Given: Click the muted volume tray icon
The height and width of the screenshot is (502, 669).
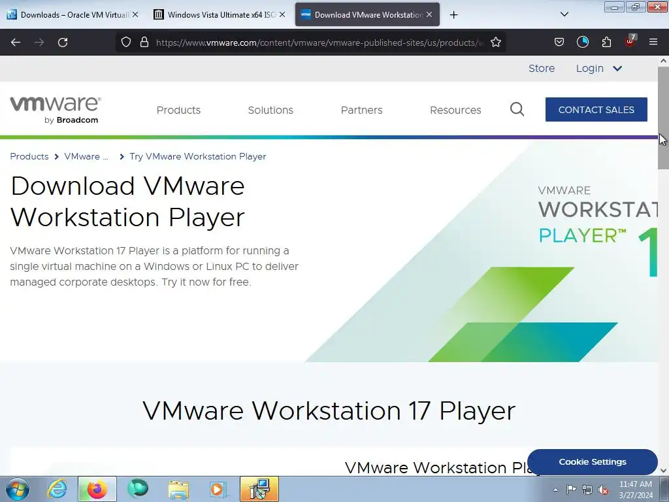Looking at the screenshot, I should point(603,490).
